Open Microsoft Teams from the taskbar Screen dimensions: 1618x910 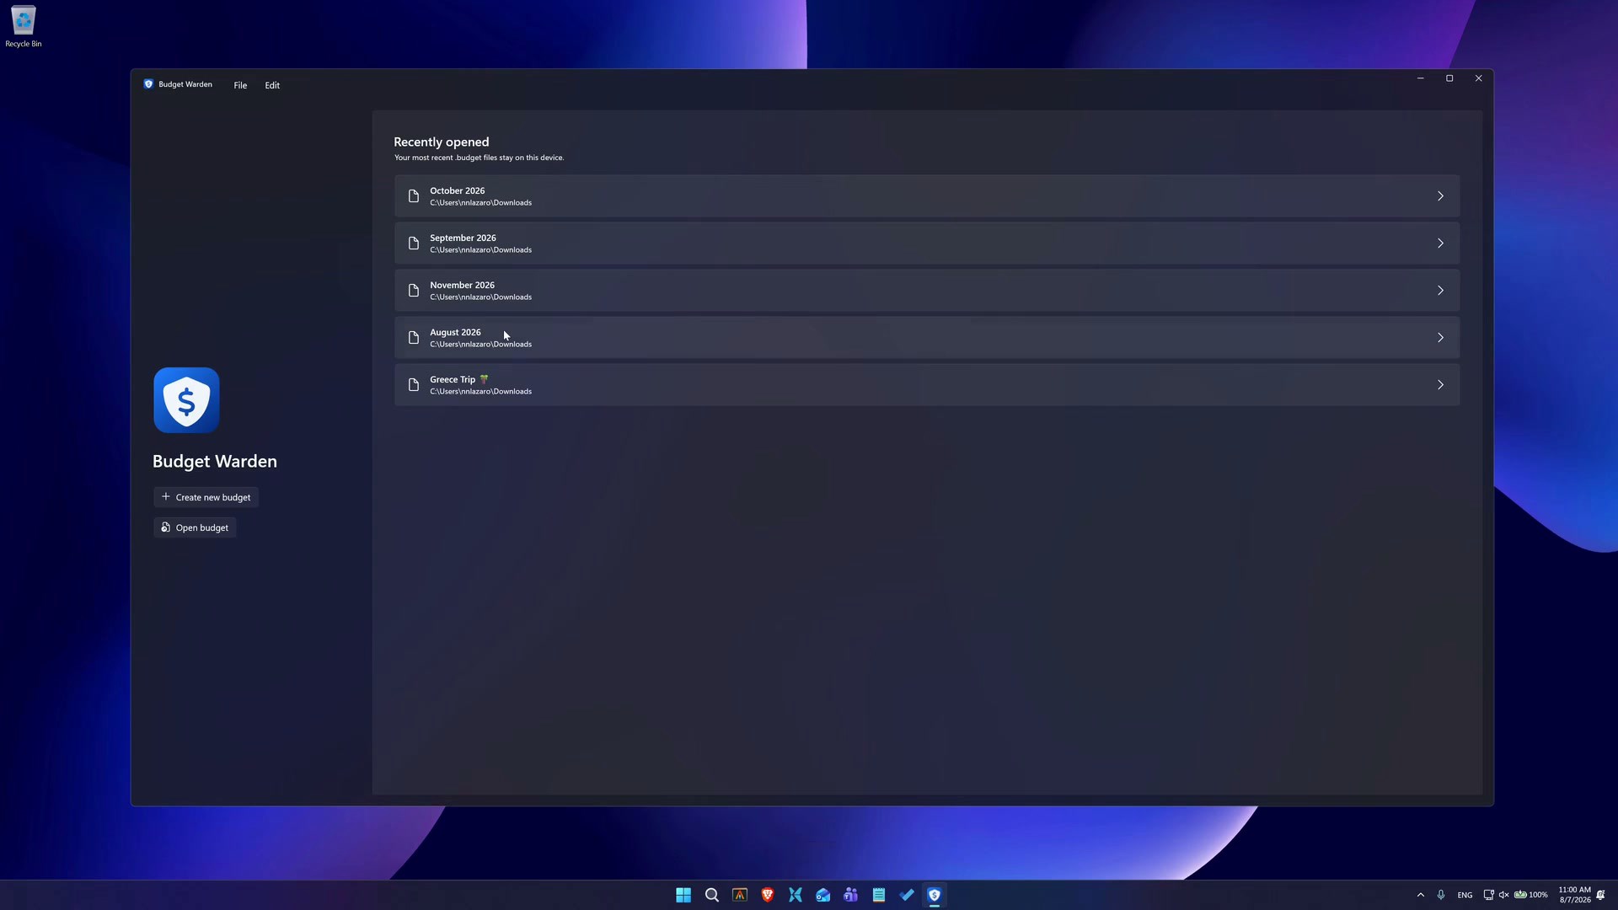[850, 895]
